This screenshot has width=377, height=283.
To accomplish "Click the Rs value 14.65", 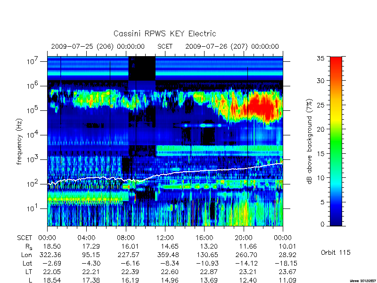I will click(170, 246).
